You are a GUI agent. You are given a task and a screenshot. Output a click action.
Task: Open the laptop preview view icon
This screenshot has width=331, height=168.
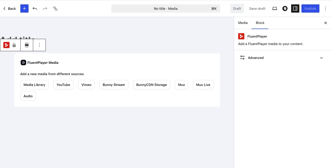(x=275, y=8)
